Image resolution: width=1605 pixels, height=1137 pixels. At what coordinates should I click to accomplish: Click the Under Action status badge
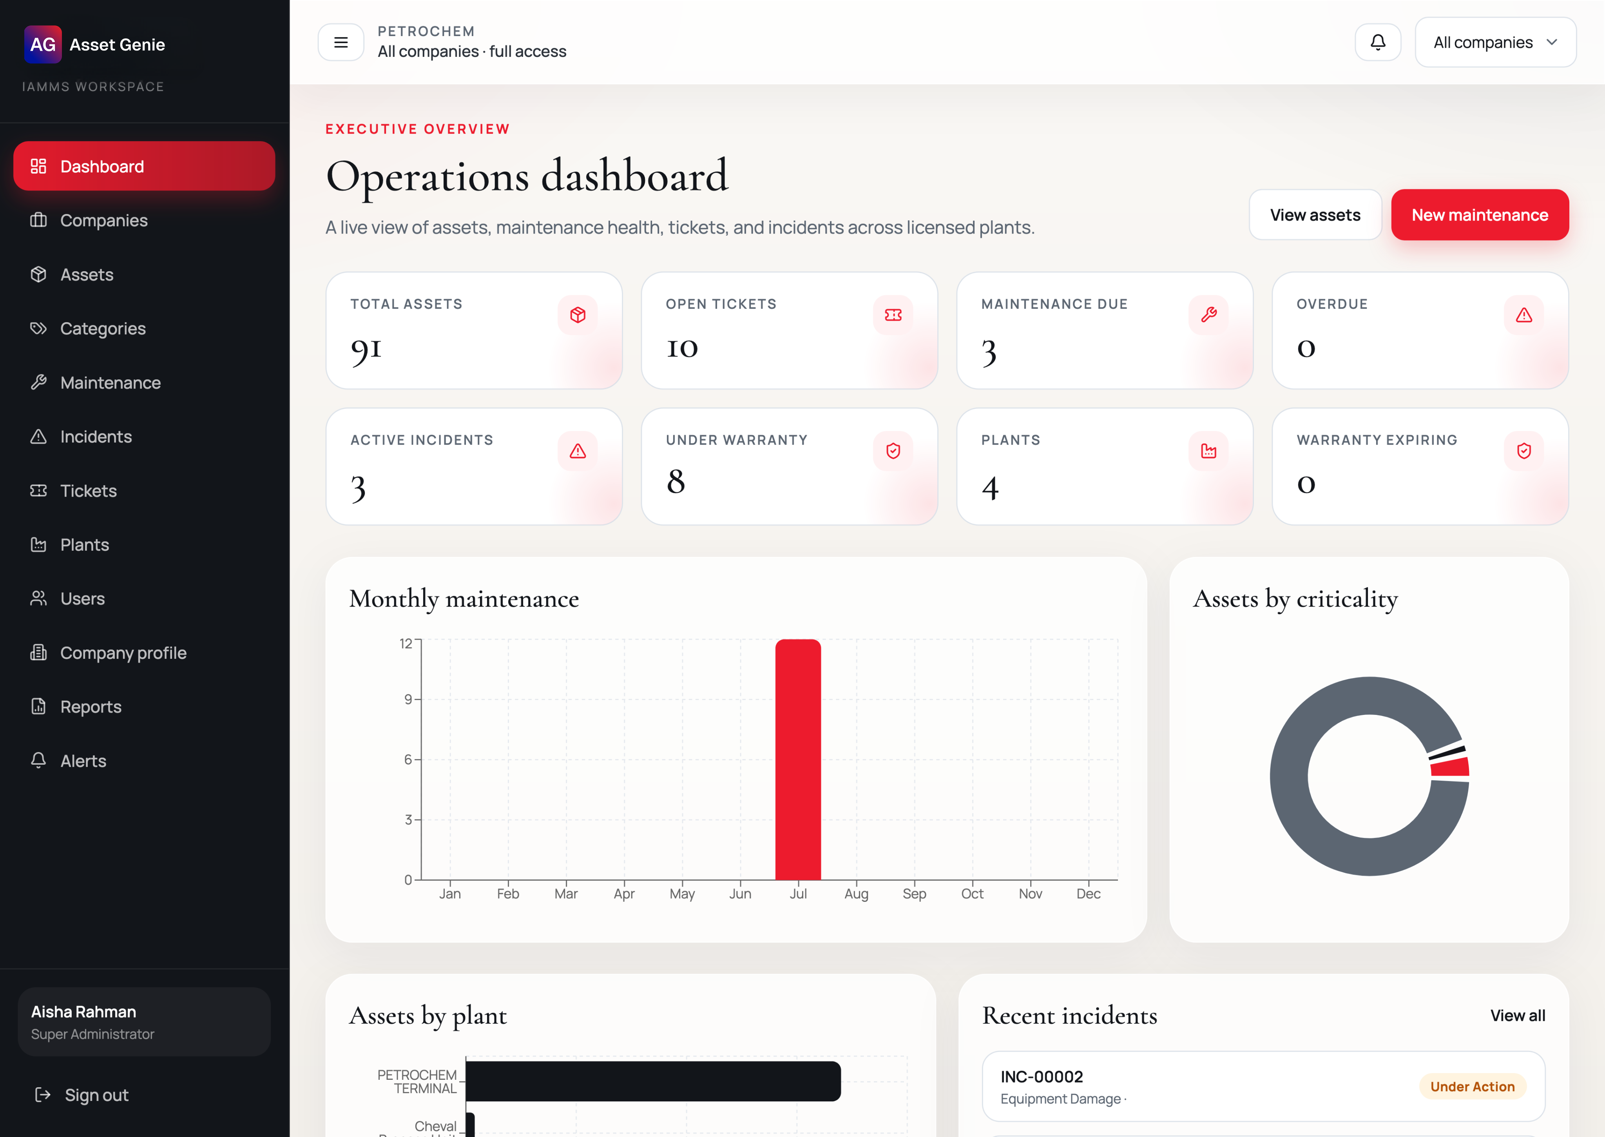click(1472, 1086)
